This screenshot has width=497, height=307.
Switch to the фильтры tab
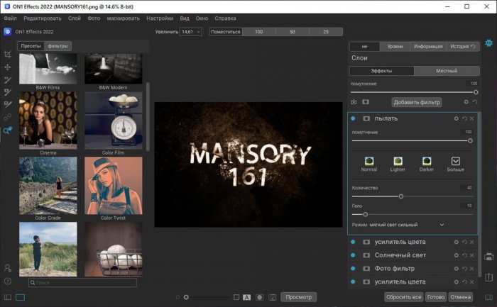[x=57, y=46]
